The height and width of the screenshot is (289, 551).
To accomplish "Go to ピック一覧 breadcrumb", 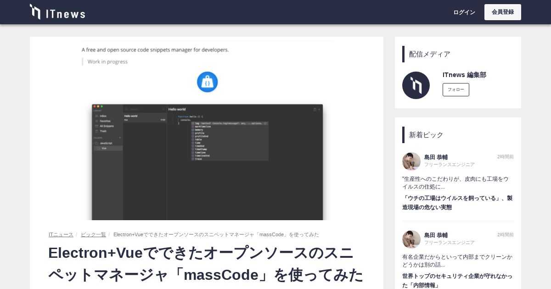I will [93, 234].
